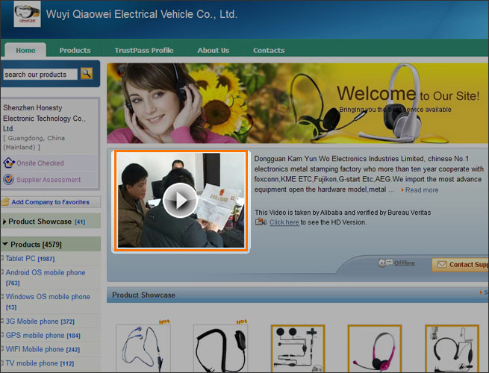Open the coiled-cable speaker mic product thumbnail
This screenshot has width=489, height=373.
coord(220,348)
